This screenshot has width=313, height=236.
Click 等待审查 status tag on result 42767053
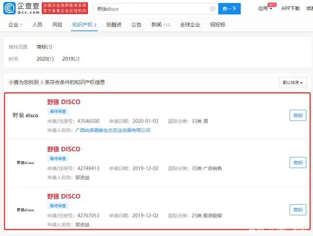(x=58, y=206)
